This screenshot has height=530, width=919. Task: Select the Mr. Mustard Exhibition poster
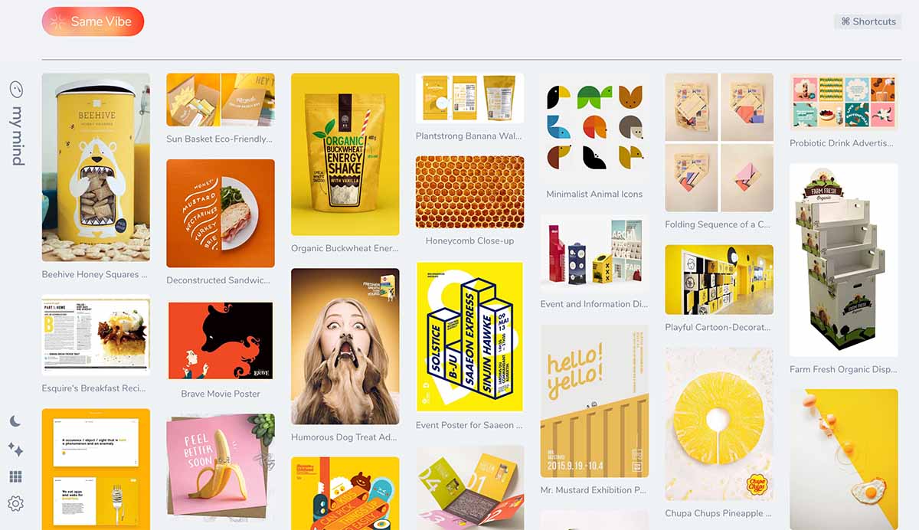coord(594,401)
